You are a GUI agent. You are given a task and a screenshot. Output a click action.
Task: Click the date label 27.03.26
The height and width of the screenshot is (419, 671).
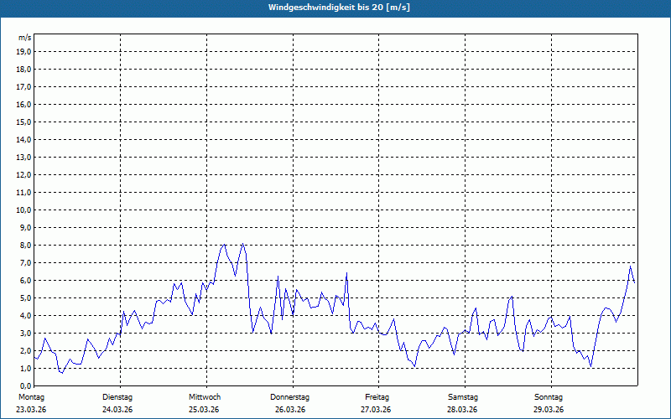[x=377, y=410]
